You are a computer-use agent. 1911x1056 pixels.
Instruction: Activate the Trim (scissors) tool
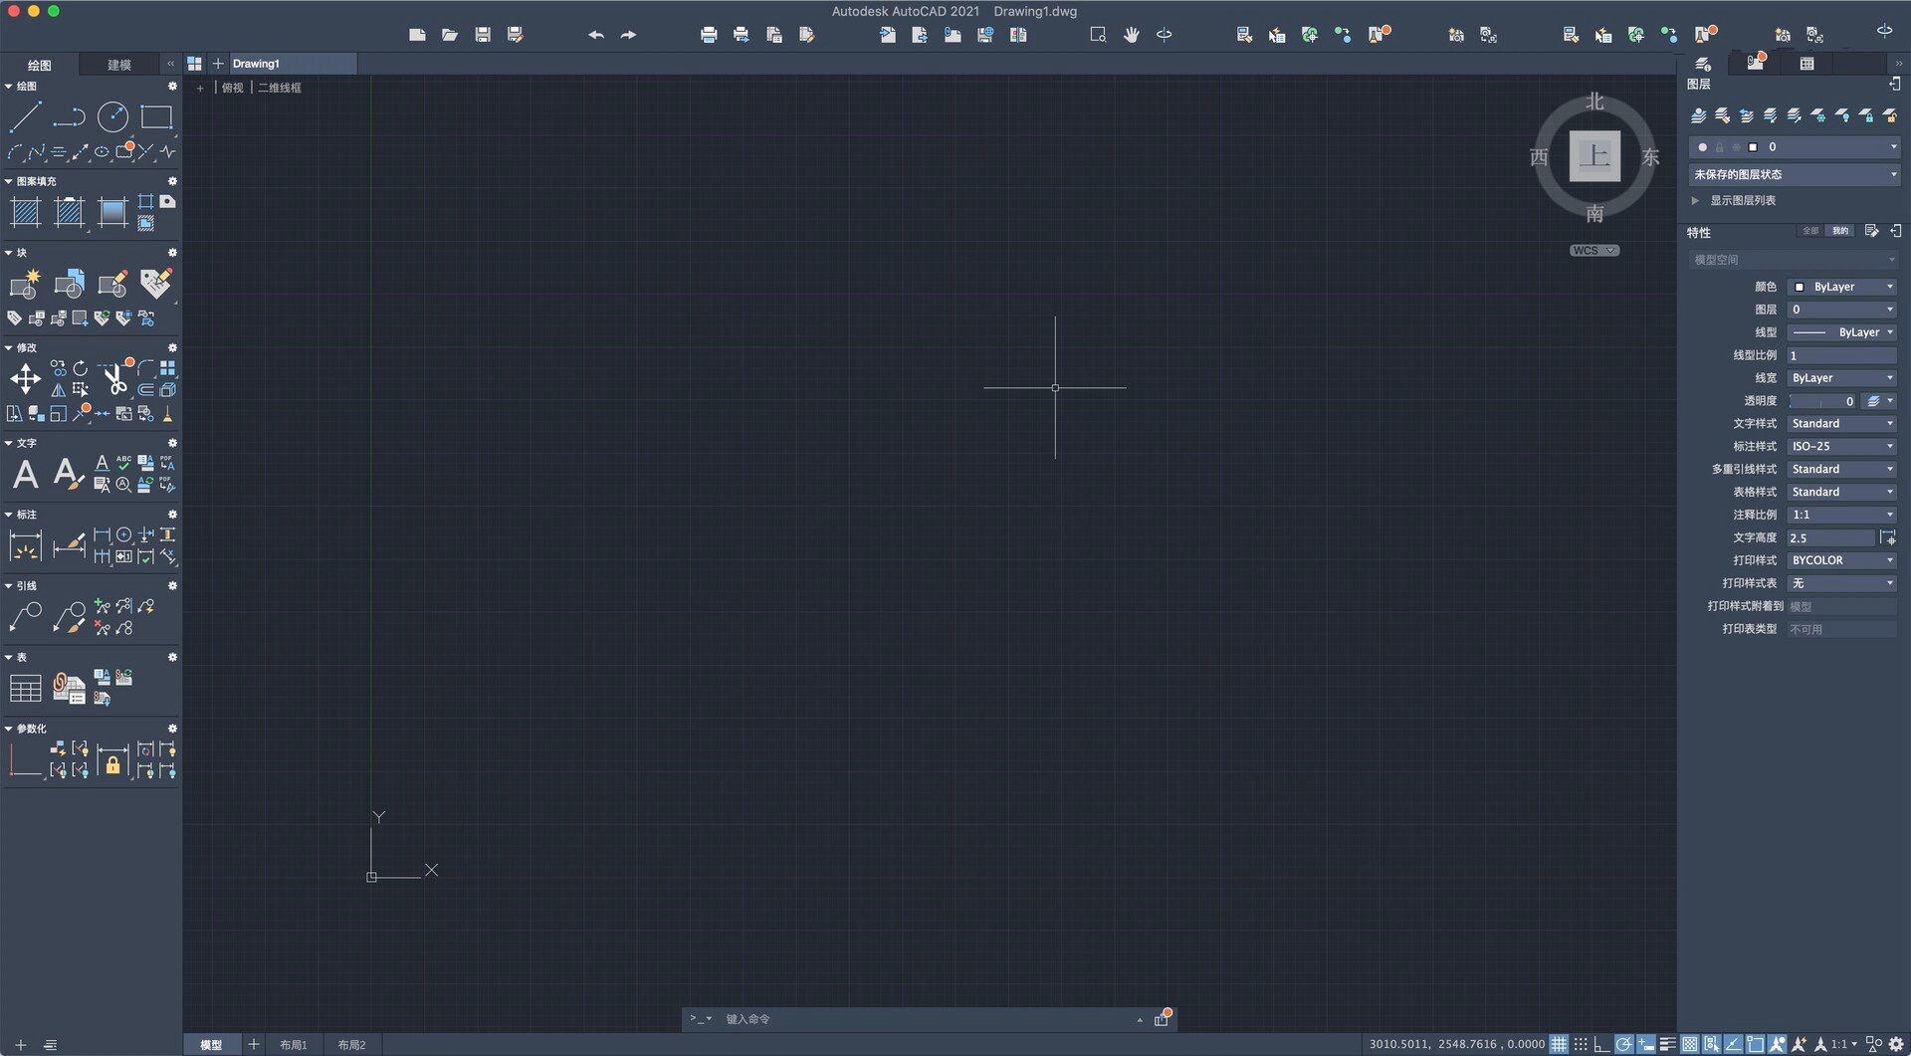pyautogui.click(x=114, y=380)
